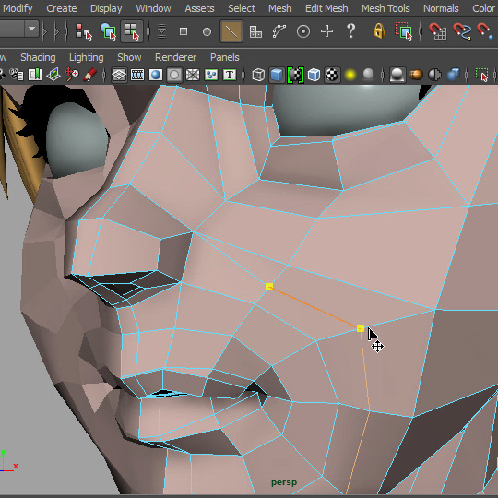Open the panel Shading menu
The height and width of the screenshot is (498, 498).
point(38,57)
